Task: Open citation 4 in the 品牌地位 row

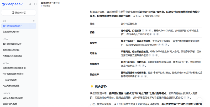Action: 140,66
